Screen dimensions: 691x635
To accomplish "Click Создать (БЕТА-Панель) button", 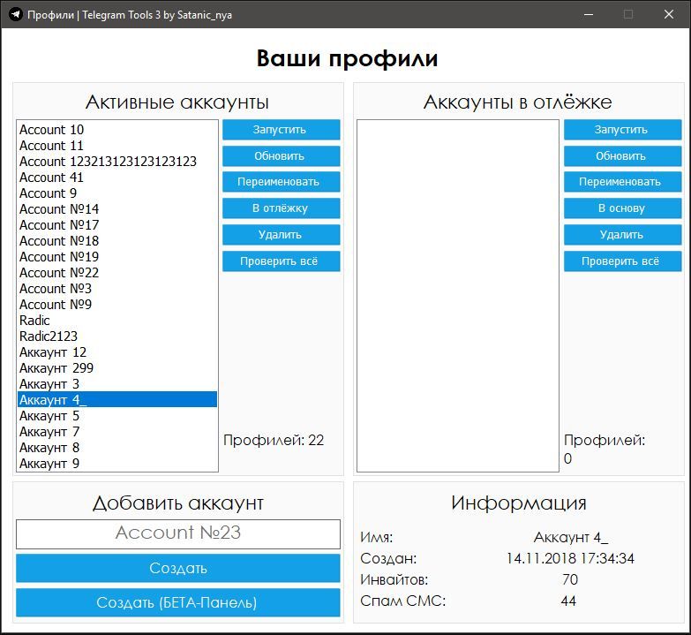I will pyautogui.click(x=177, y=602).
